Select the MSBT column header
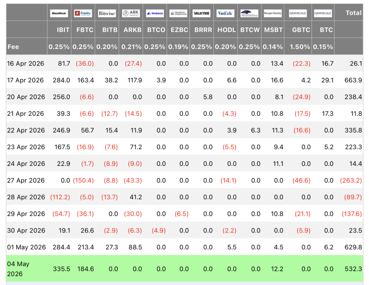Image resolution: width=369 pixels, height=285 pixels. 273,30
